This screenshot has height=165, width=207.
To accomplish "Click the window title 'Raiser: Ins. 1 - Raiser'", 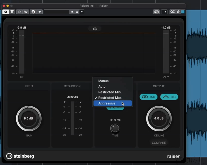I will [x=94, y=6].
